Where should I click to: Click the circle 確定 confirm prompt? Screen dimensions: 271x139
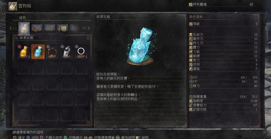[19, 137]
